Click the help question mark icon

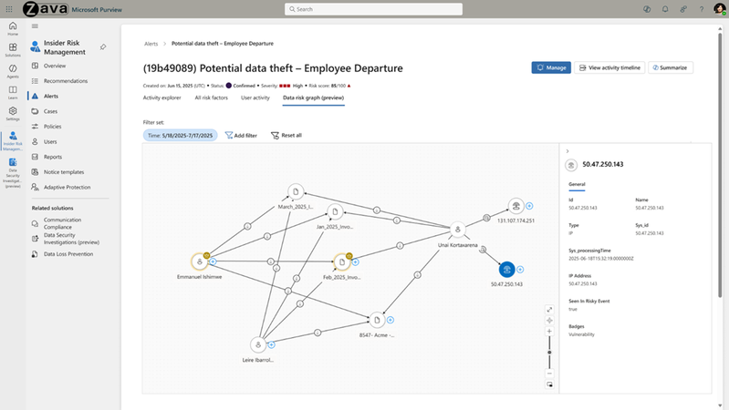tap(700, 9)
